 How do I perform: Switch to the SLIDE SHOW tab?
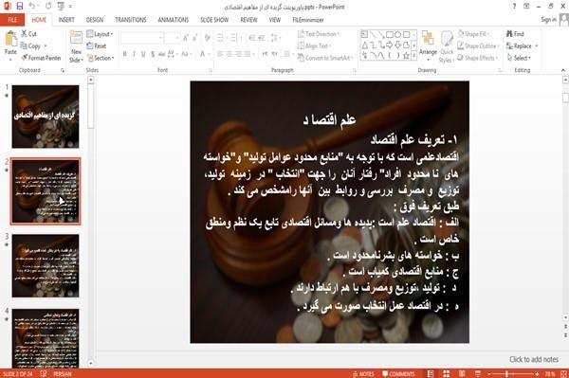pyautogui.click(x=214, y=20)
